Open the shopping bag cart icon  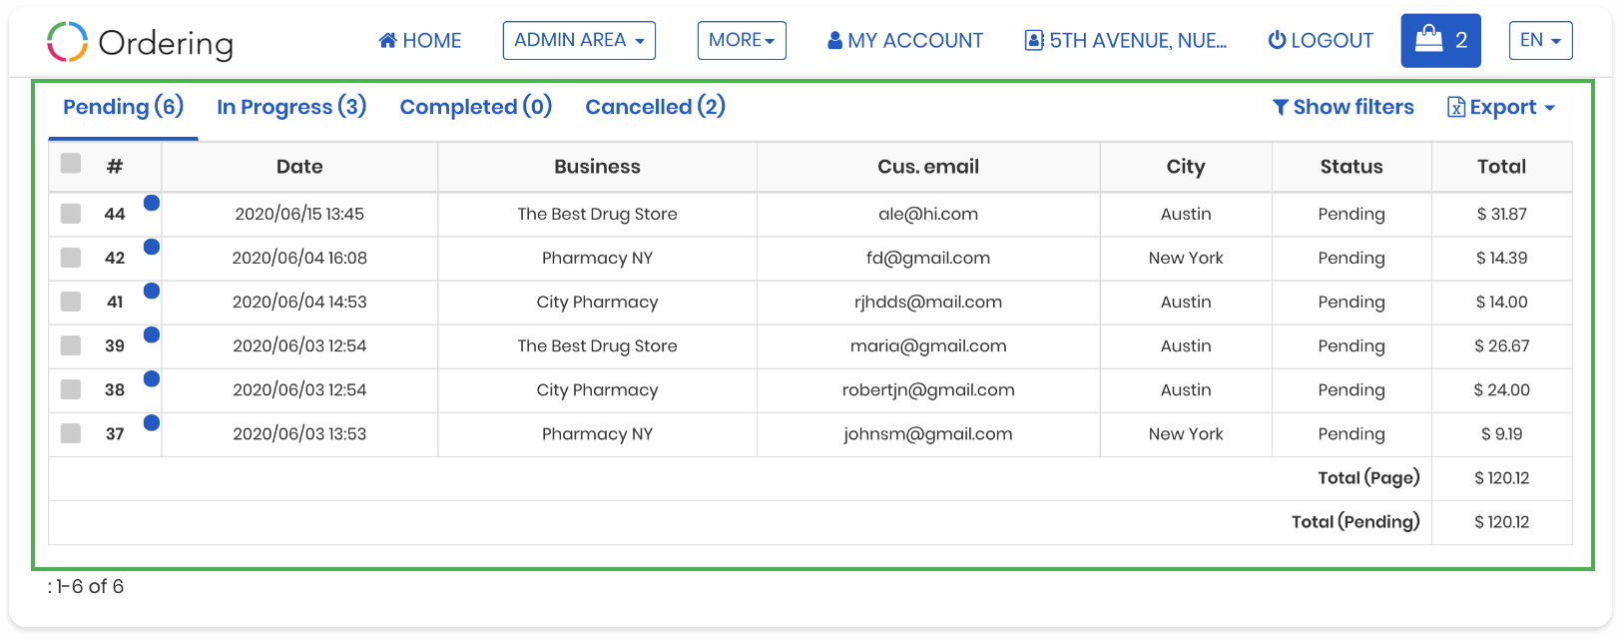point(1429,40)
